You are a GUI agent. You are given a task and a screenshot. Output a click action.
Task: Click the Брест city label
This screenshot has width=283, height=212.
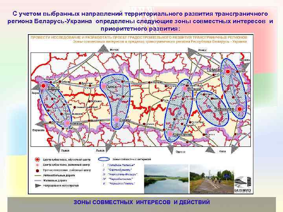54,88
